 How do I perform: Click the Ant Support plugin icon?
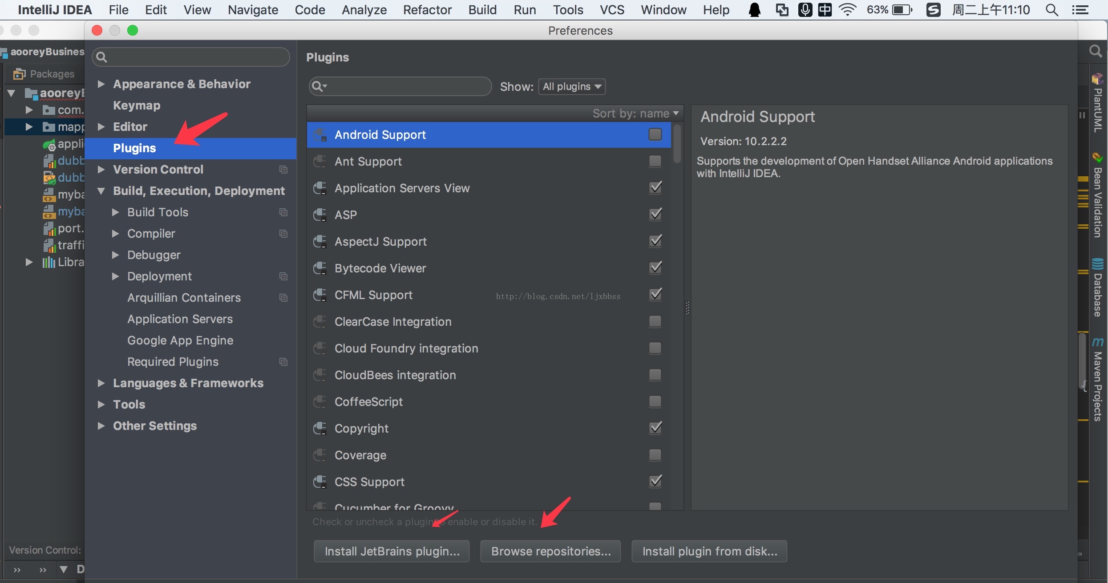pos(320,162)
